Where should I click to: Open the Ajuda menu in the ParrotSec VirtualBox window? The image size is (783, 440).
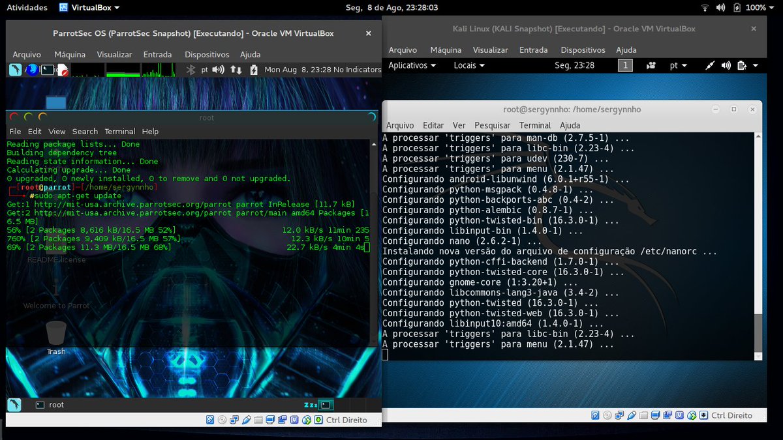250,55
